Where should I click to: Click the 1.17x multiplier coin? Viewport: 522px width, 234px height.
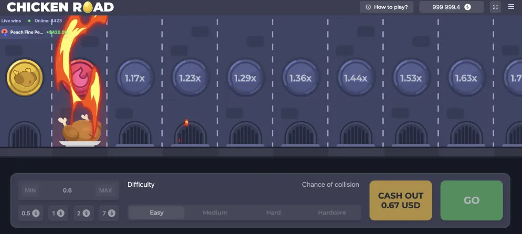[x=134, y=78]
